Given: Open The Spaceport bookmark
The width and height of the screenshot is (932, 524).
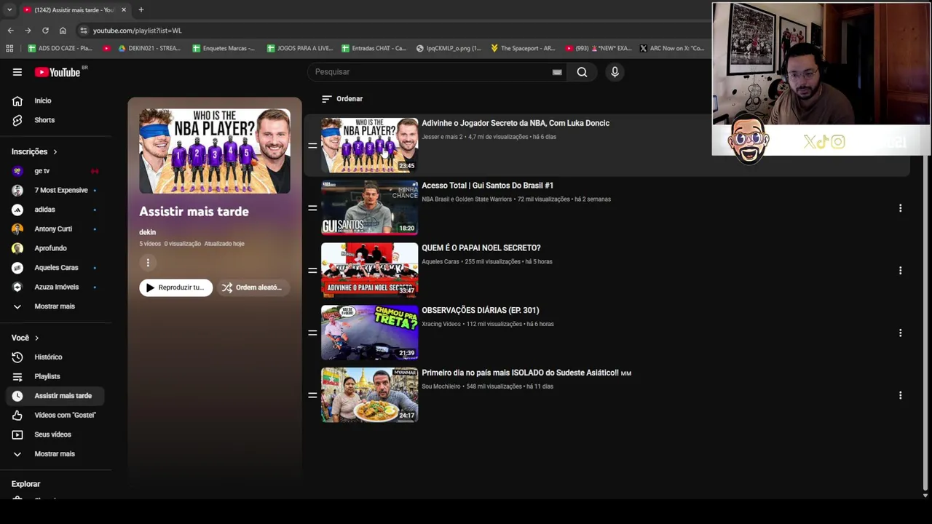Looking at the screenshot, I should pyautogui.click(x=523, y=48).
